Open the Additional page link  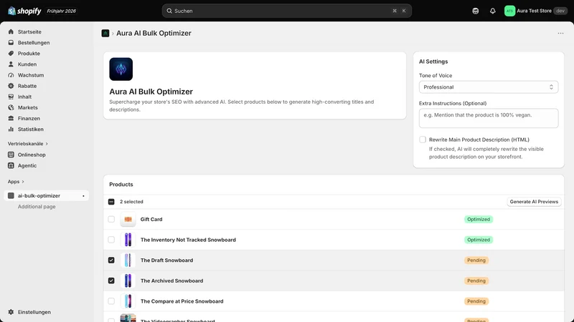[x=37, y=207]
